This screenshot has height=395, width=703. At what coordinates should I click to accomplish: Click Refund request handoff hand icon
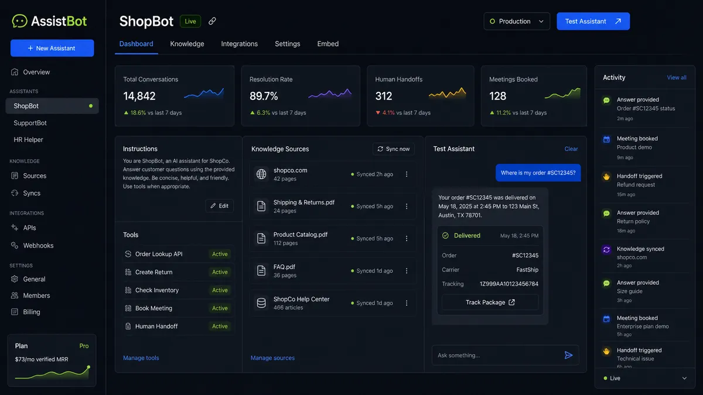(x=607, y=177)
